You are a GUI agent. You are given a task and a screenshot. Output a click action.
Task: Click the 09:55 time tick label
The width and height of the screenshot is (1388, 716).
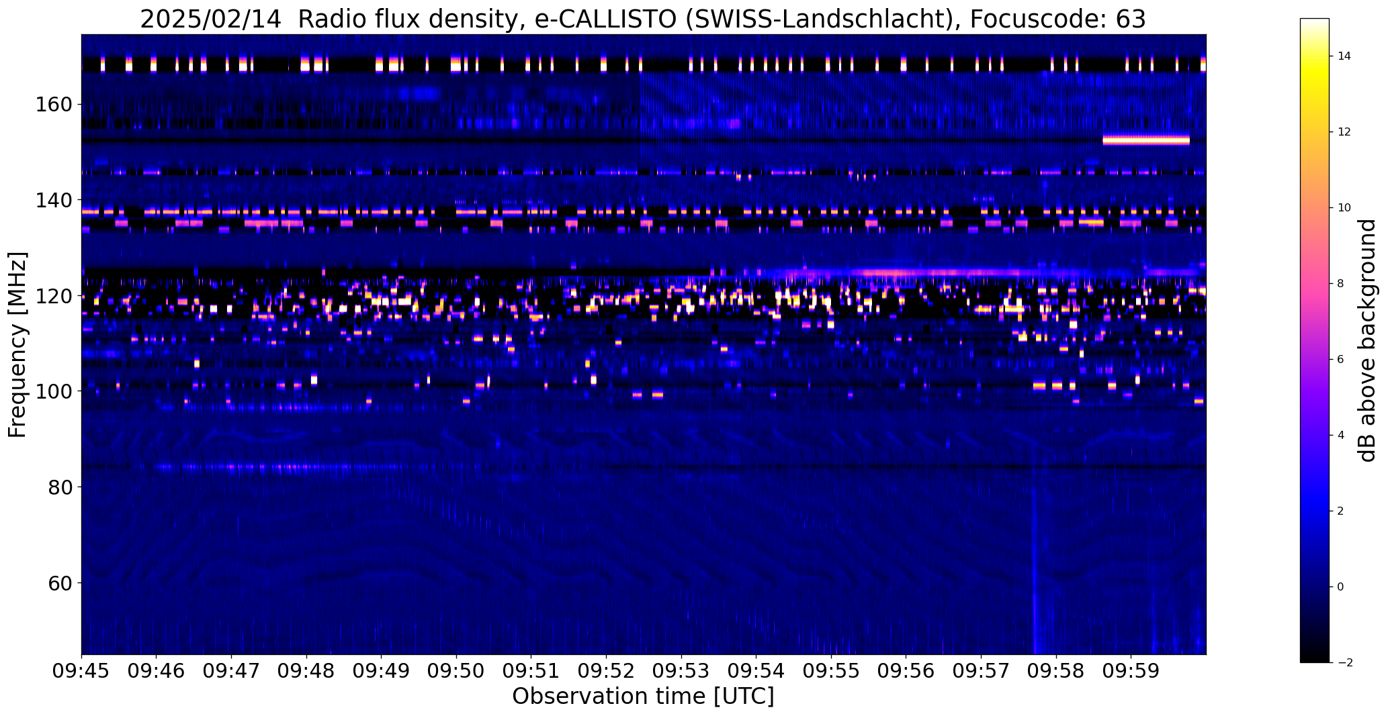point(831,670)
